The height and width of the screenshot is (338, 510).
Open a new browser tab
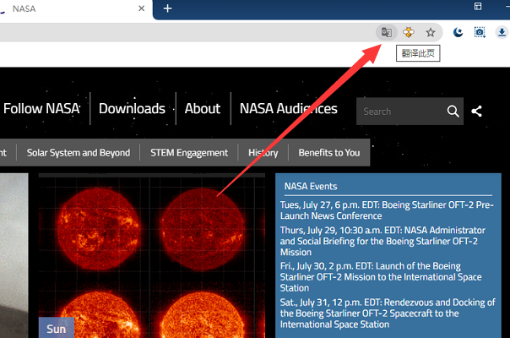pos(167,8)
